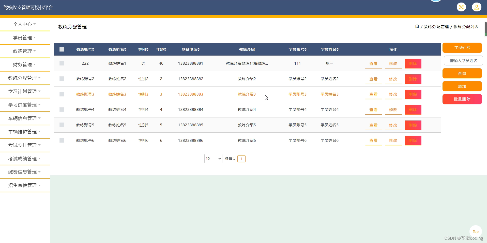View details of 教练账号5 row
487x243 pixels.
point(373,125)
